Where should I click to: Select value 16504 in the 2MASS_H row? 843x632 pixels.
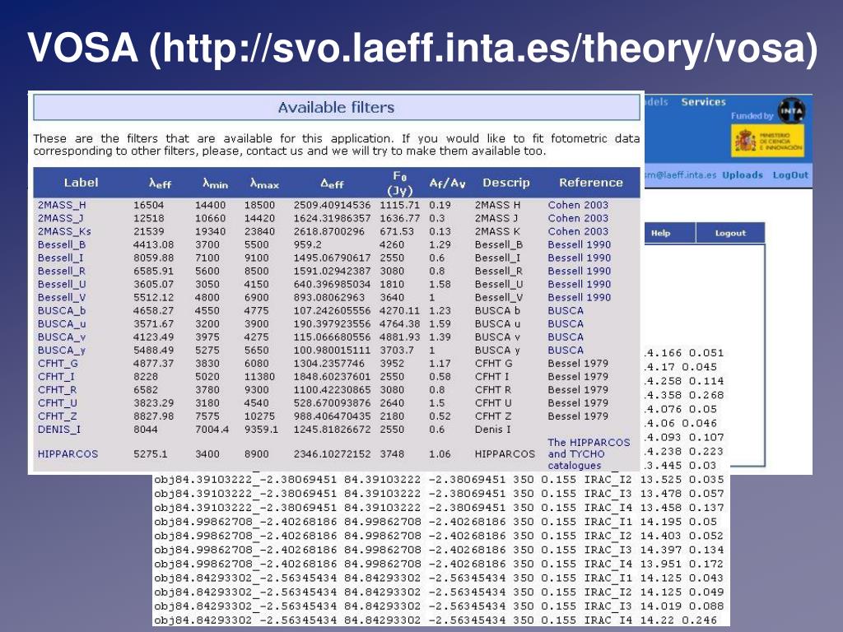pos(148,205)
